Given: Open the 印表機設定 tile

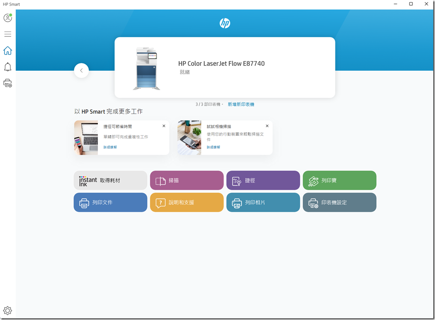Looking at the screenshot, I should [340, 202].
